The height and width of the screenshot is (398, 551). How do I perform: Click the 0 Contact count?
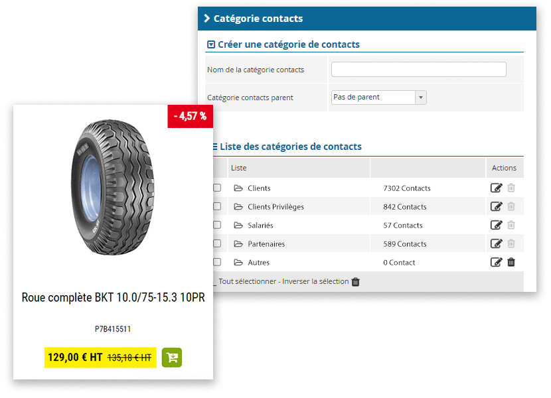pos(399,263)
